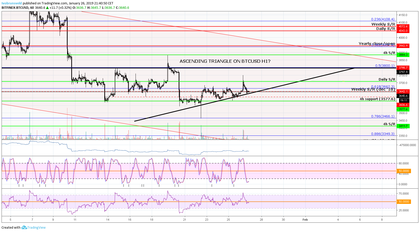Click the '30' date axis label
Viewport: 420px width, 232px height.
283,220
